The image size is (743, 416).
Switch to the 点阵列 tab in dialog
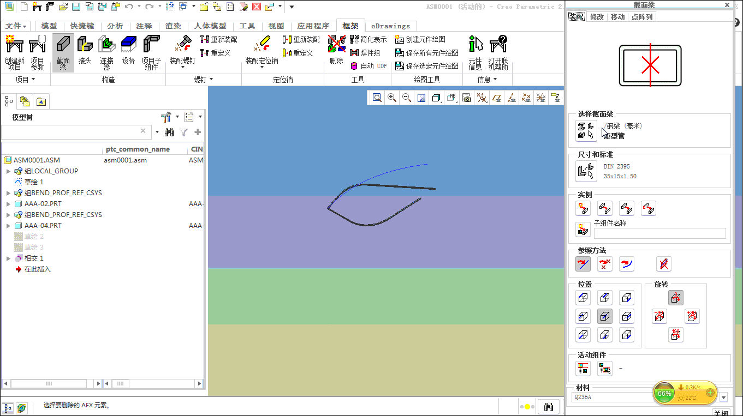642,17
